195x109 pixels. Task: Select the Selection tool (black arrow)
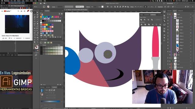35,12
